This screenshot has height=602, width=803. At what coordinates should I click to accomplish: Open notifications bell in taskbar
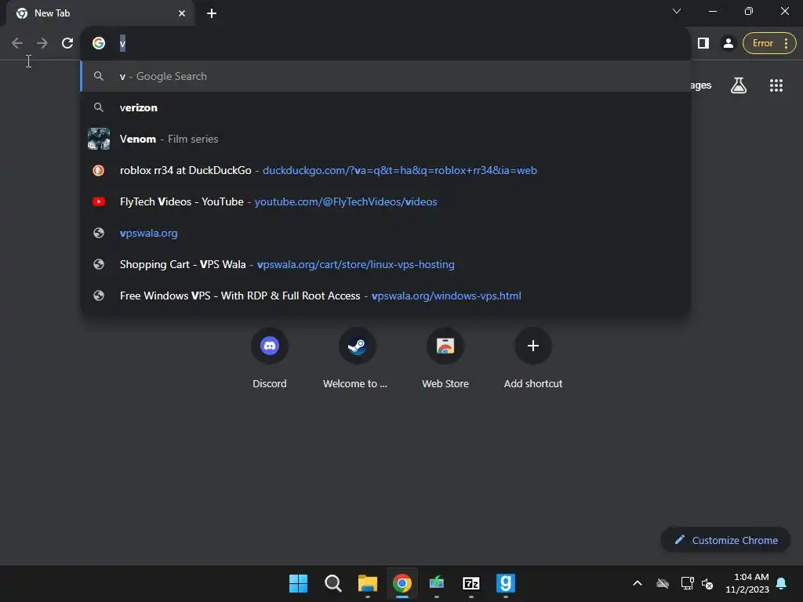pos(781,583)
